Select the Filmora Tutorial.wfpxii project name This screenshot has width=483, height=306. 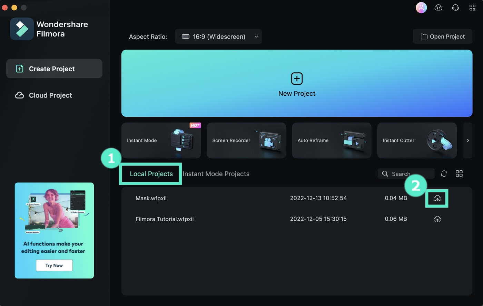tap(165, 219)
